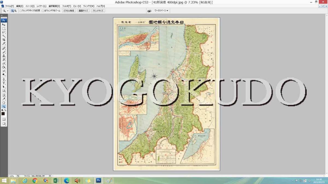
Task: Launch Bridge via options bar icon
Action: point(150,11)
